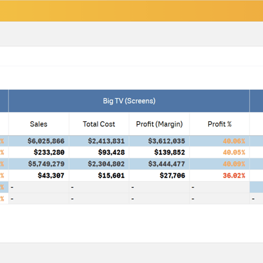The image size is (263, 263).
Task: Select the $2,304,802 total cost cell
Action: point(99,164)
